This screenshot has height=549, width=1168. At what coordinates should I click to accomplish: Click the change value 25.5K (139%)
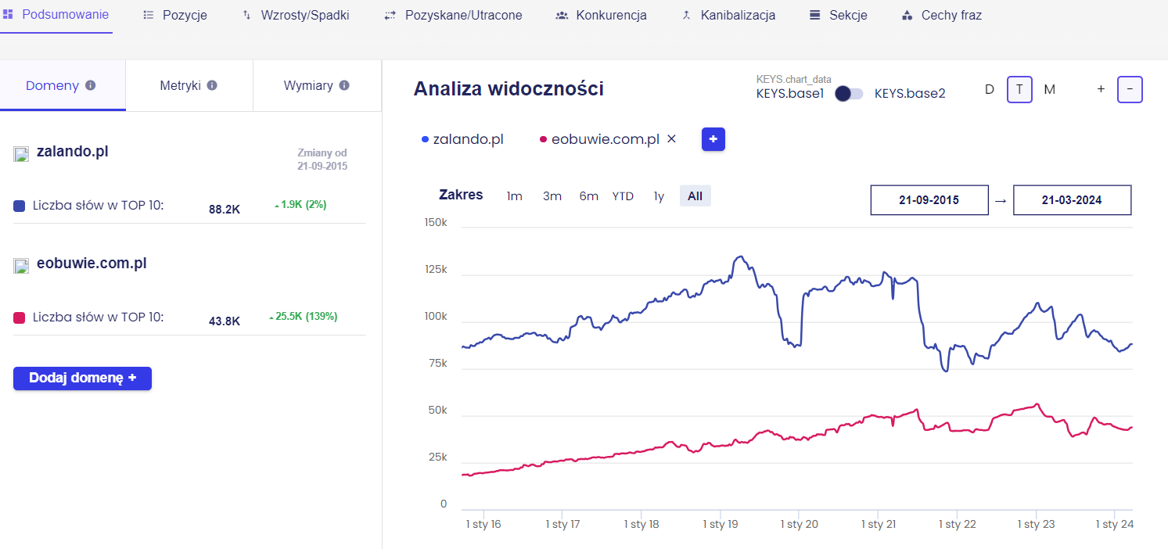(x=304, y=317)
